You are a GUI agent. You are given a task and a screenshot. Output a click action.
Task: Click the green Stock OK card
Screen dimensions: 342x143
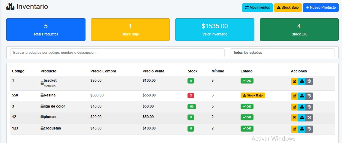[299, 29]
